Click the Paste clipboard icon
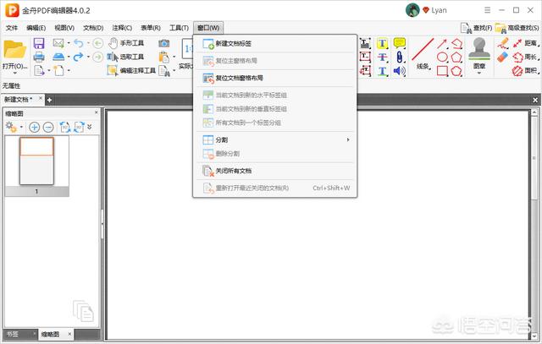Screen dimensions: 542x344 point(163,57)
